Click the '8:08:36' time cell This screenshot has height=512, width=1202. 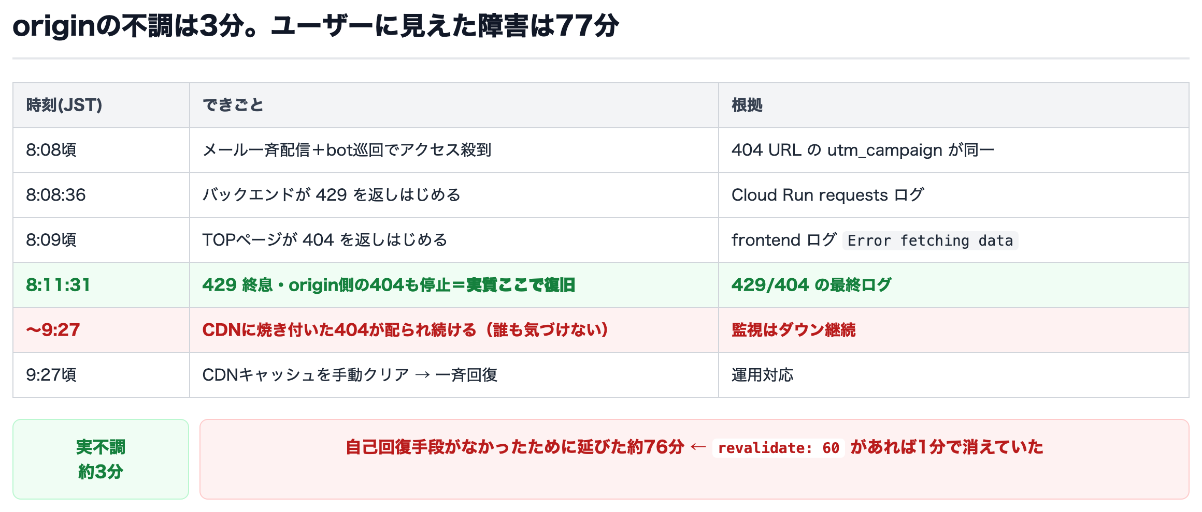[101, 195]
